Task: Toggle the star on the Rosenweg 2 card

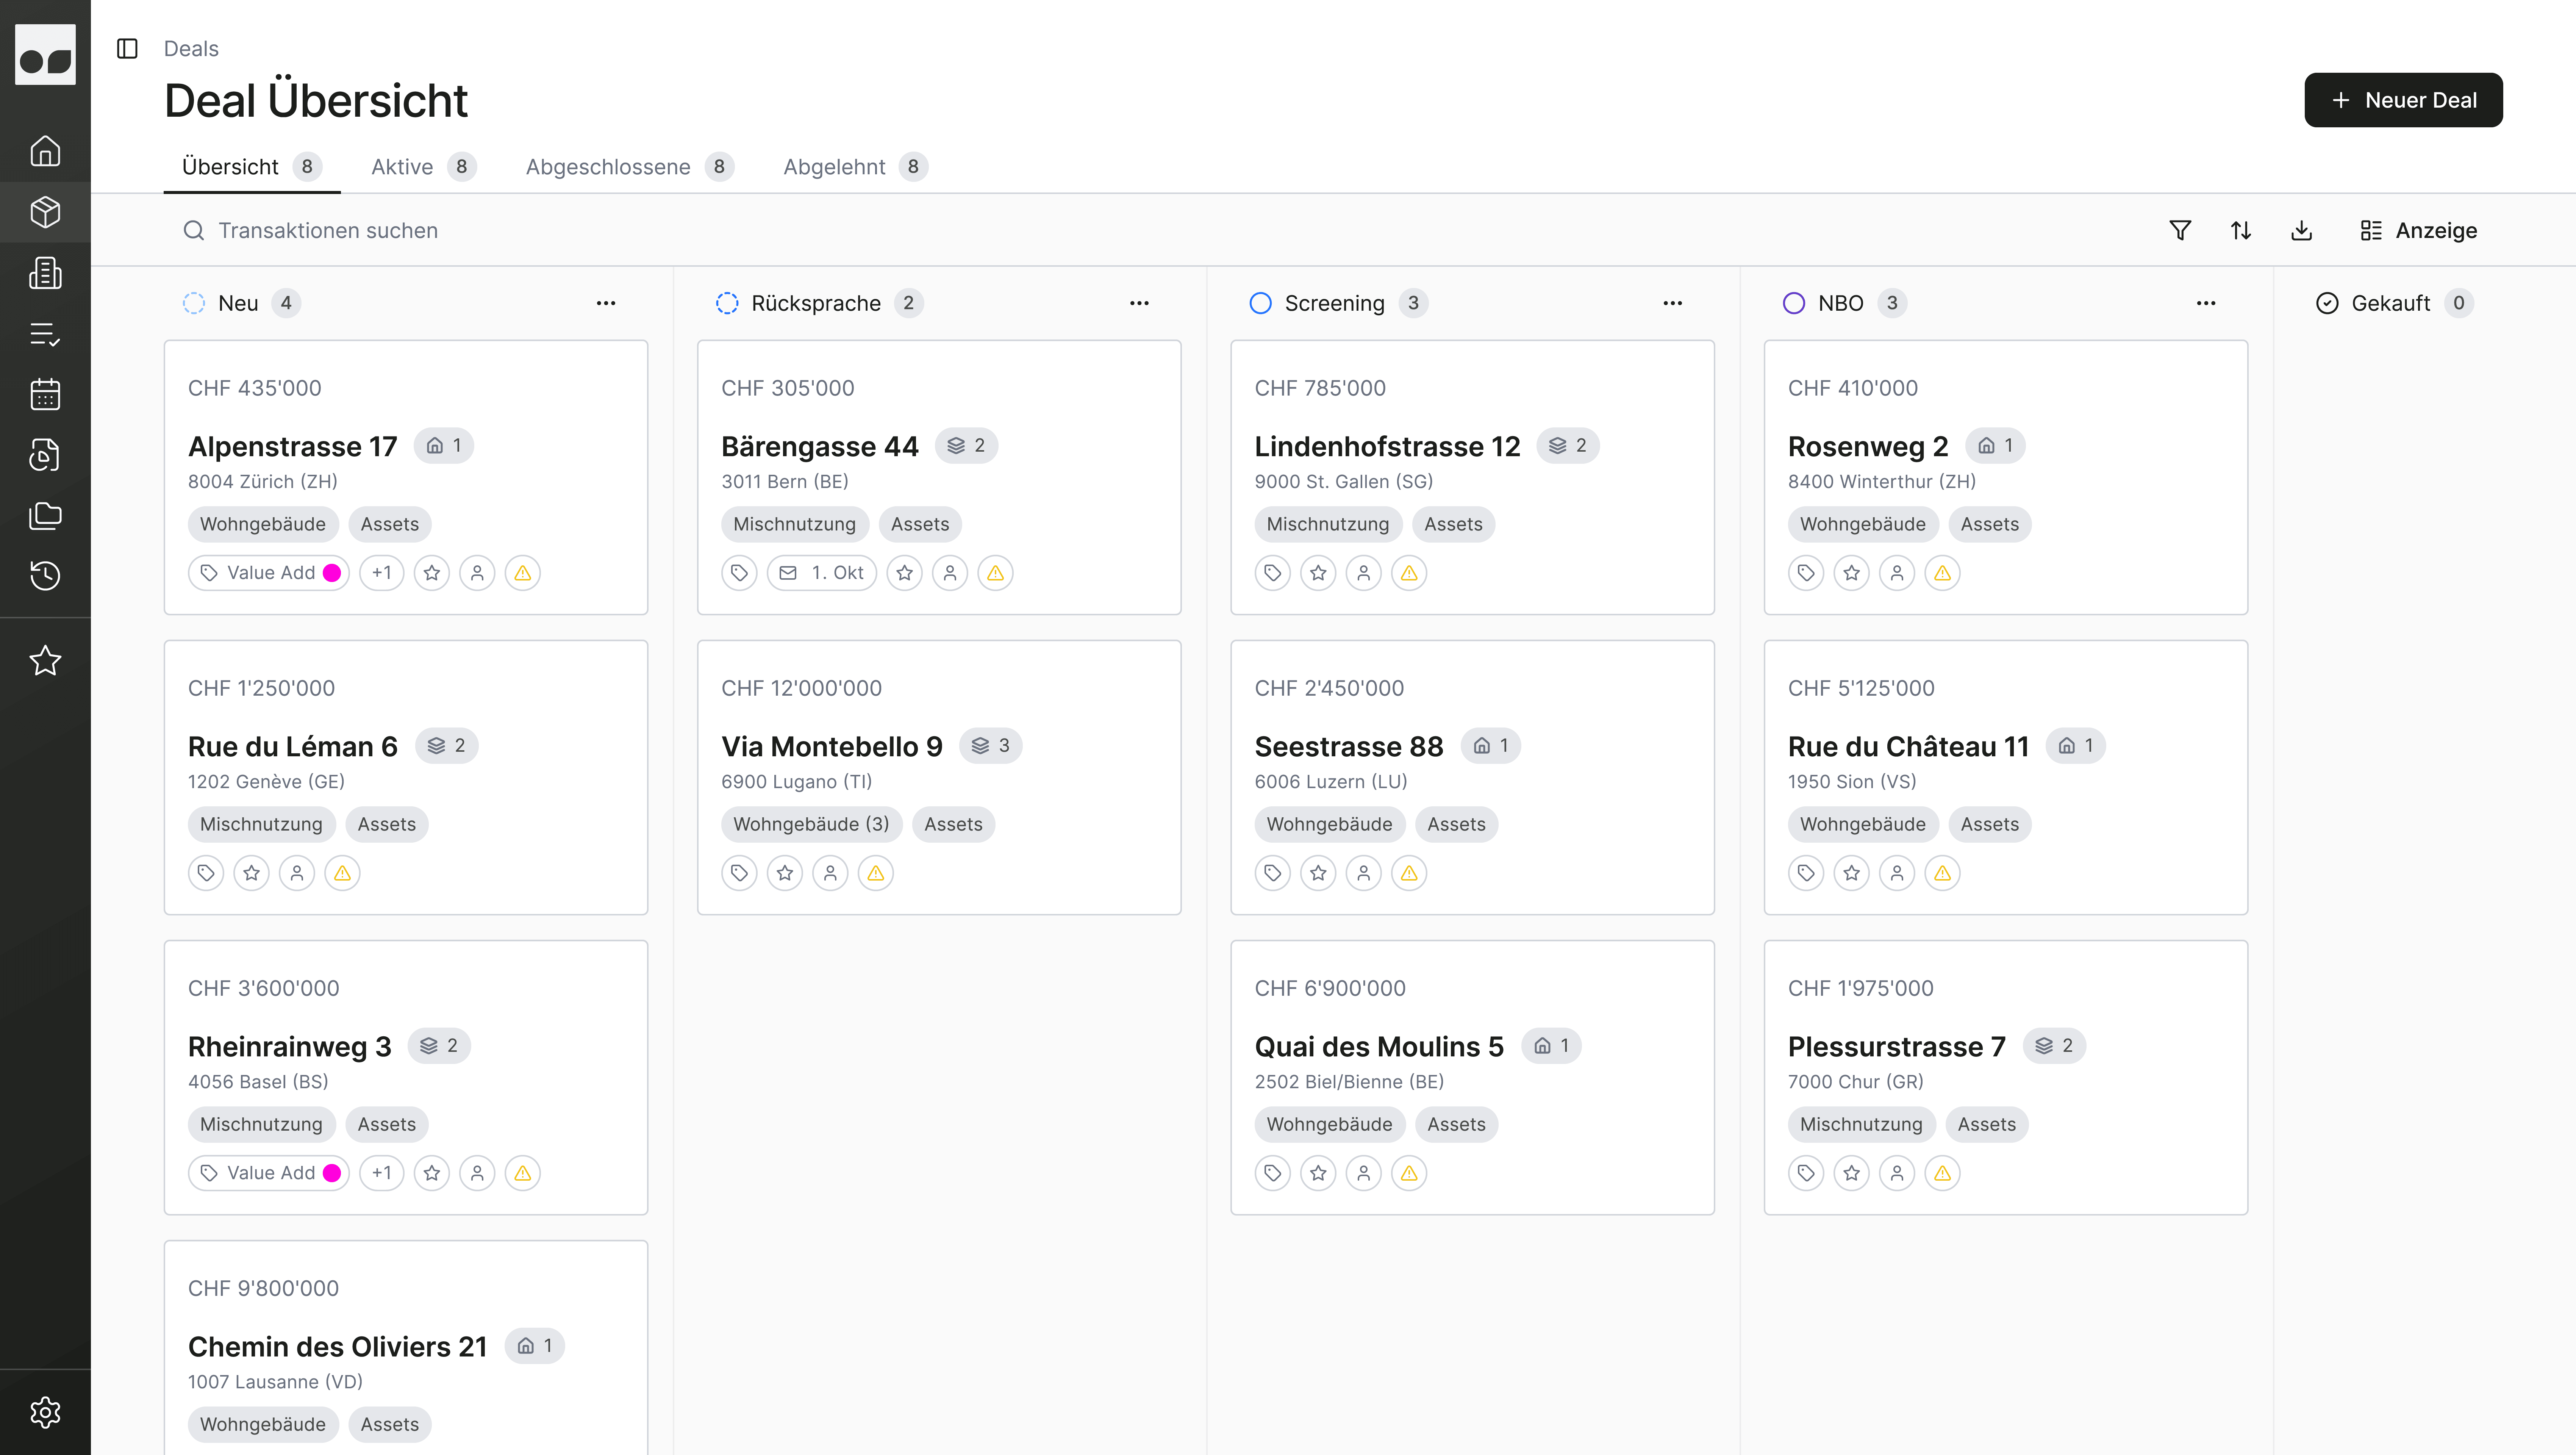Action: click(1851, 572)
